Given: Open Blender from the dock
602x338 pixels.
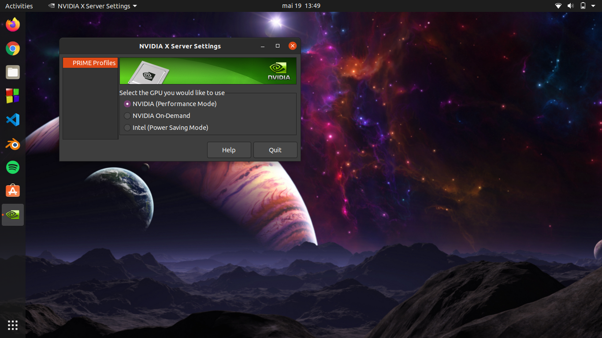Looking at the screenshot, I should [x=13, y=143].
